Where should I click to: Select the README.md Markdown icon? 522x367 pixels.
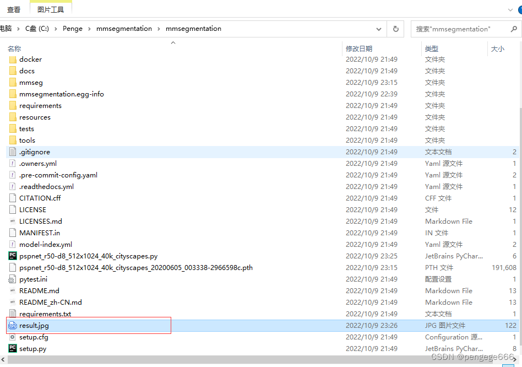(13, 290)
